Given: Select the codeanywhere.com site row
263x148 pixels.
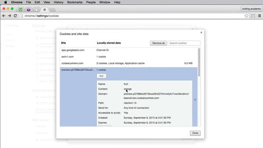Looking at the screenshot, I should 129,63.
